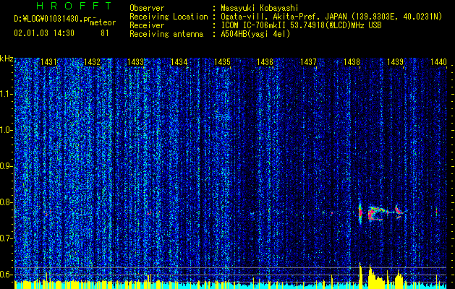Click the 'Receiving Location' field label
The width and height of the screenshot is (455, 289).
pos(169,17)
